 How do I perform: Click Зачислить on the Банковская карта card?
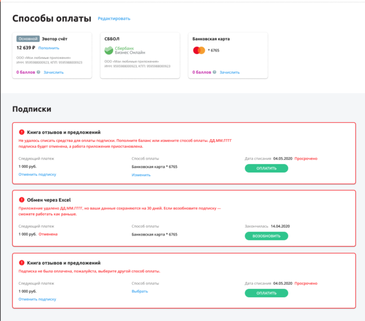point(229,73)
